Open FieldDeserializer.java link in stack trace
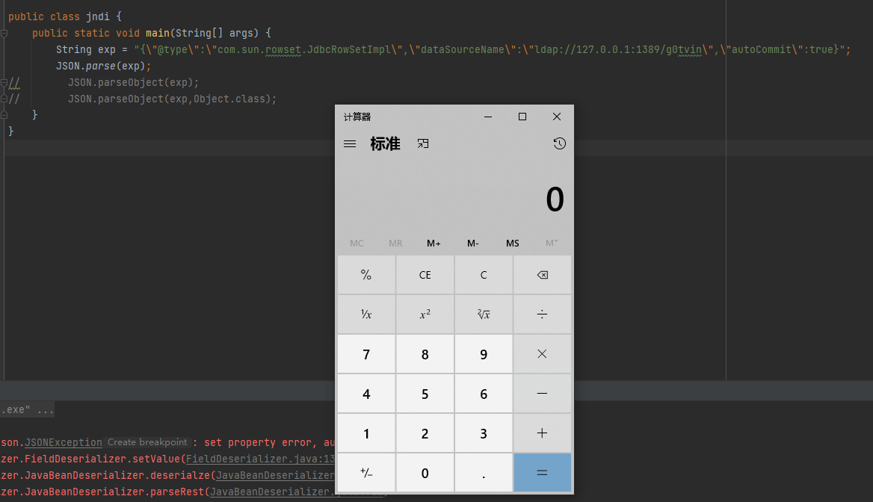873x502 pixels. [260, 459]
